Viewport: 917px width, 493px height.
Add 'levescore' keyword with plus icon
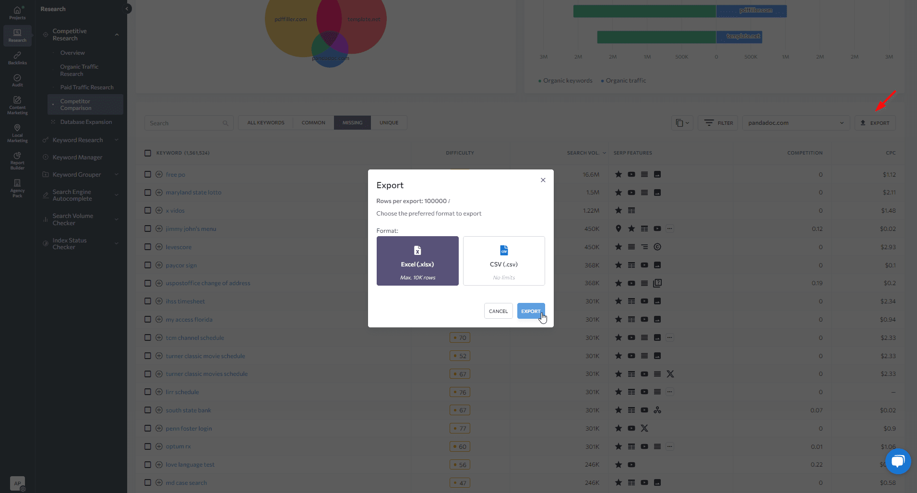coord(159,247)
